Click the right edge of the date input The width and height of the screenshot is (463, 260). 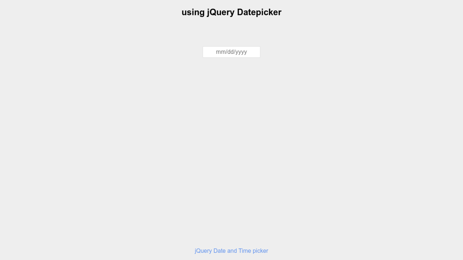tap(258, 52)
